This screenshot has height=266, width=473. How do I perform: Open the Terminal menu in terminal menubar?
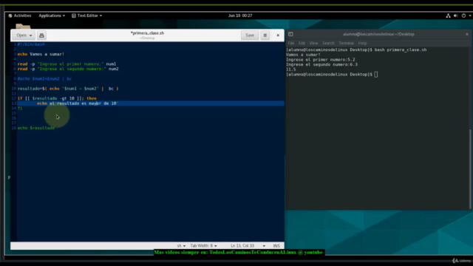click(346, 43)
